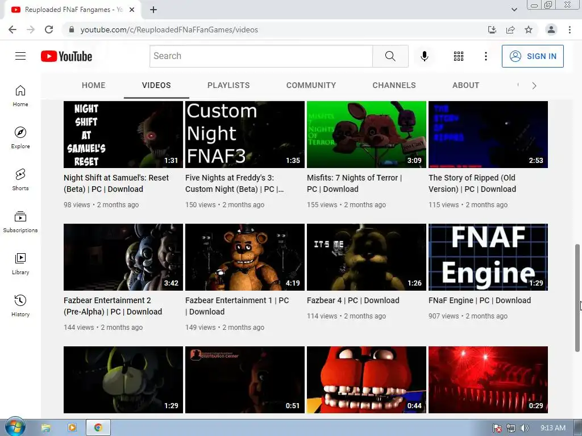Click the volume speaker tray icon
Image resolution: width=582 pixels, height=436 pixels.
click(x=524, y=428)
